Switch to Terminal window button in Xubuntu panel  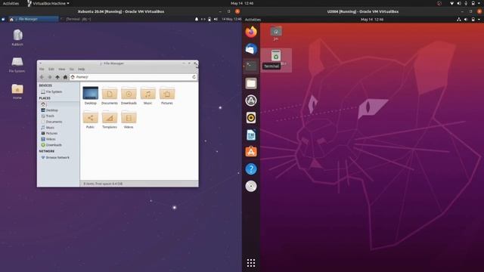coord(76,19)
